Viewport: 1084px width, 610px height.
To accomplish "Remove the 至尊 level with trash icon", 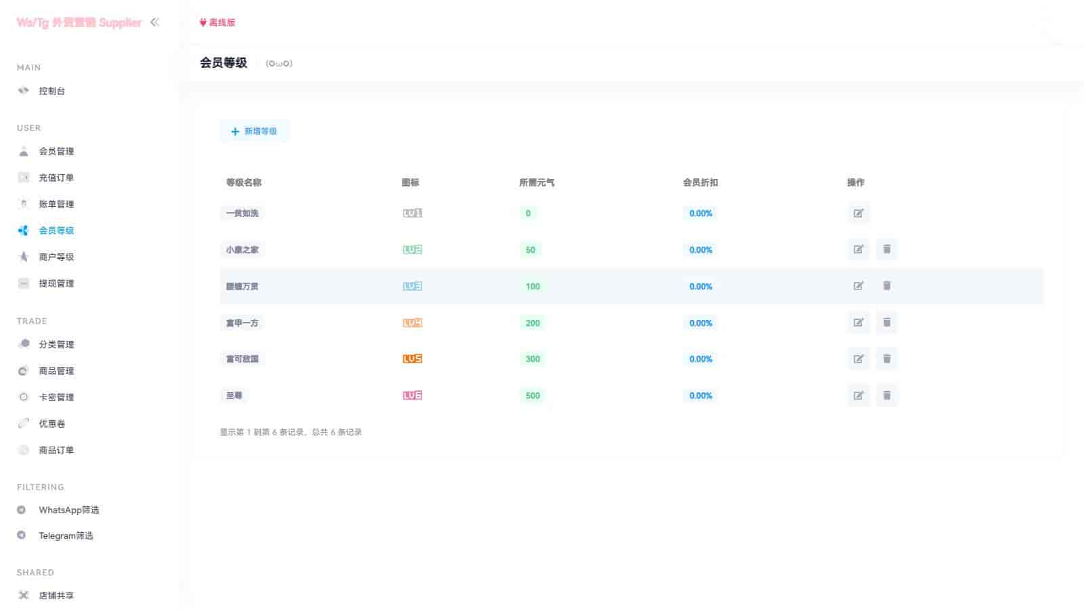I will pos(886,396).
